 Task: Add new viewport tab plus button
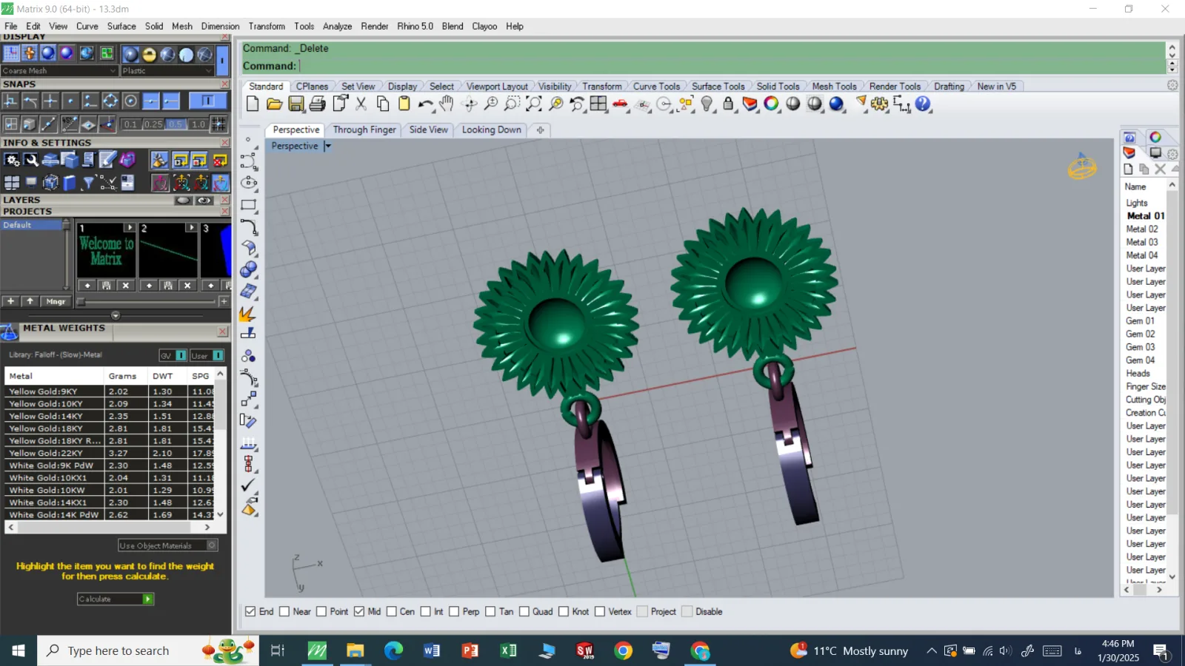pyautogui.click(x=540, y=129)
